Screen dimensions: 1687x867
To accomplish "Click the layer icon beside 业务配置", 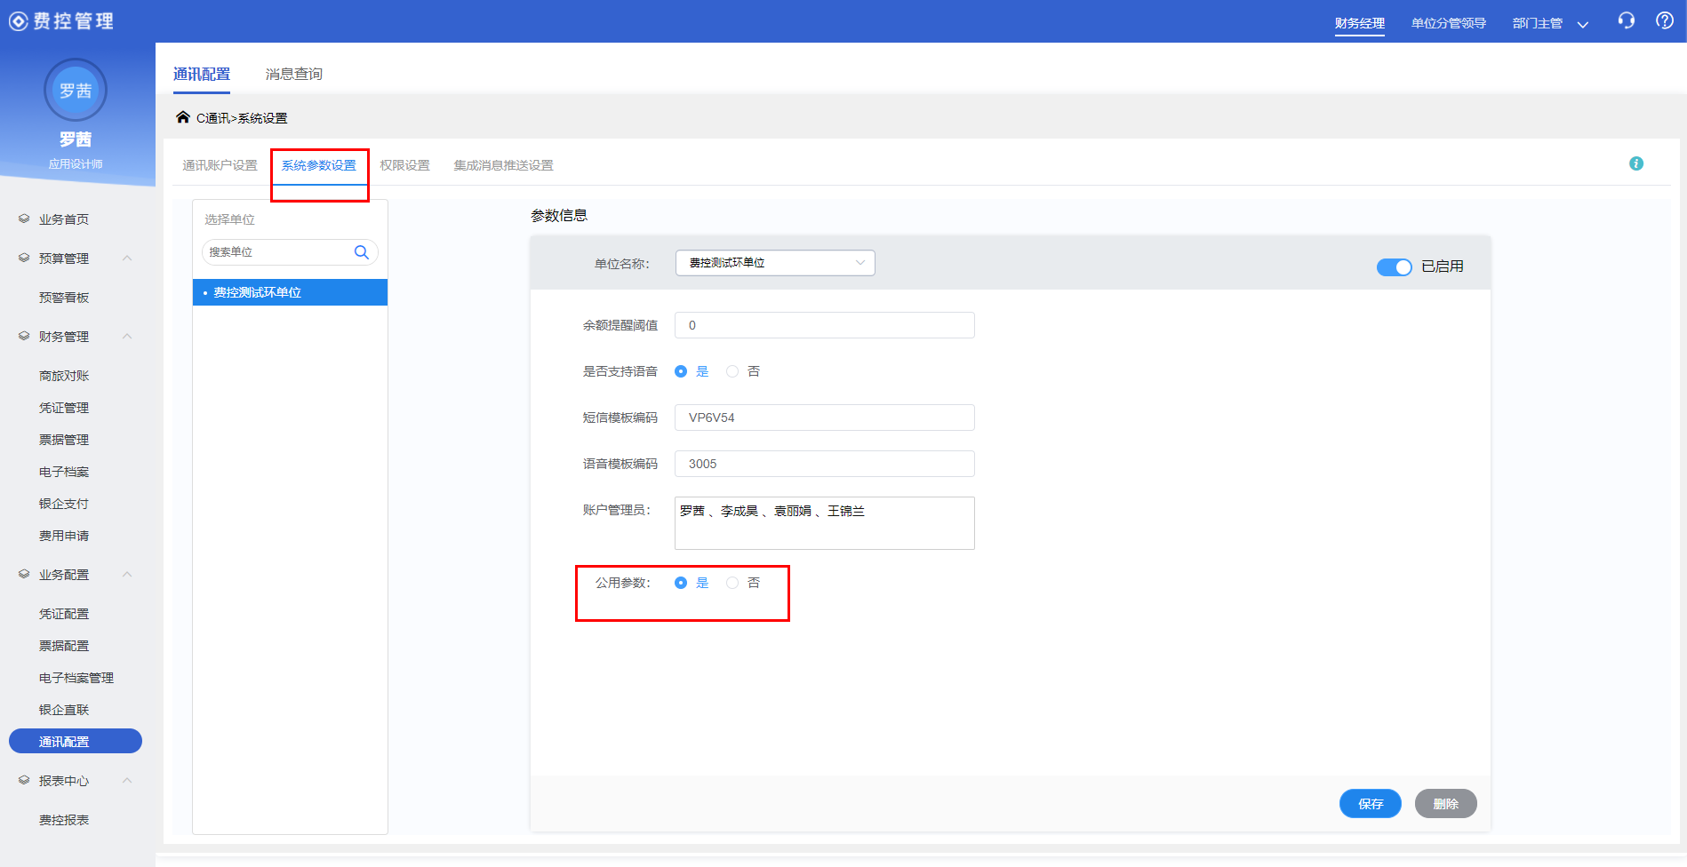I will (24, 574).
